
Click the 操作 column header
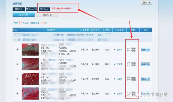pyautogui.click(x=146, y=30)
